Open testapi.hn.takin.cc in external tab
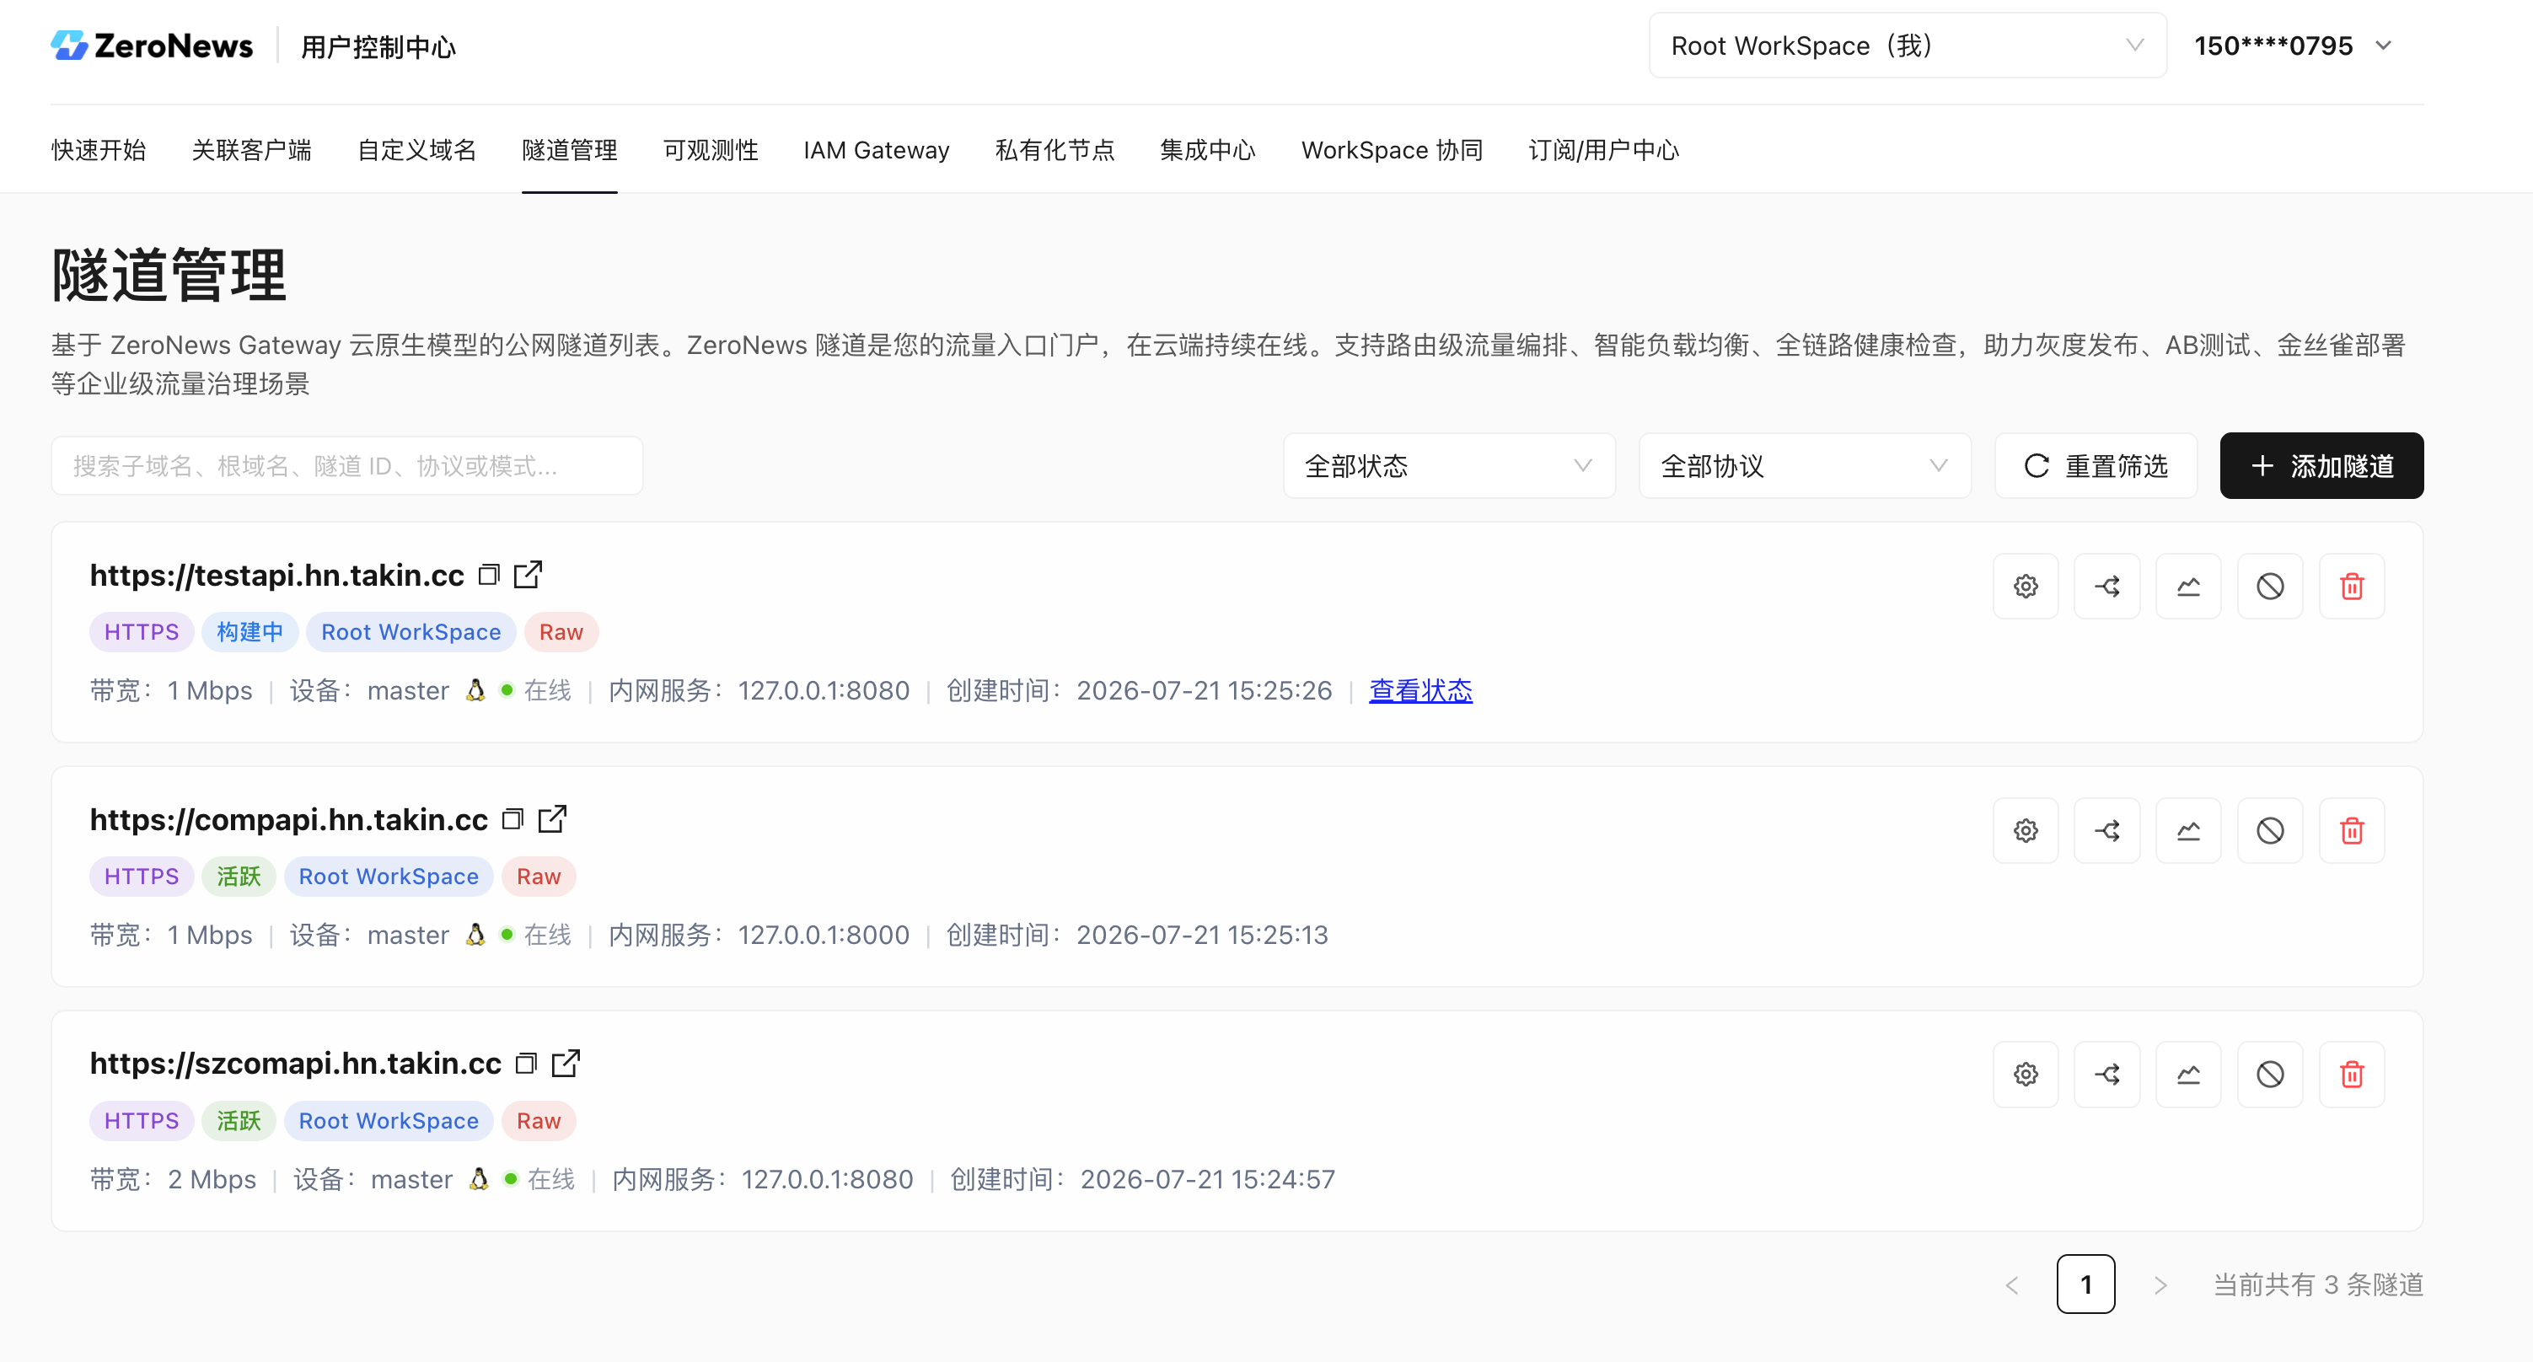 528,574
